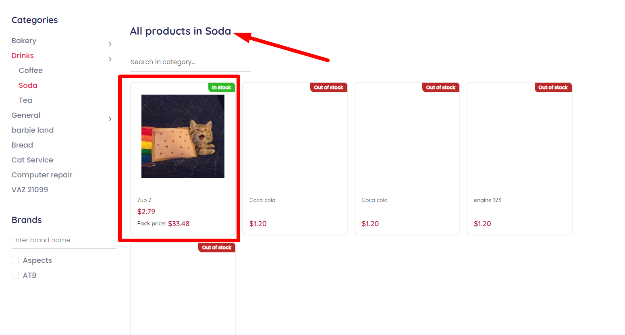Enable the Aspects brand checkbox

point(15,260)
